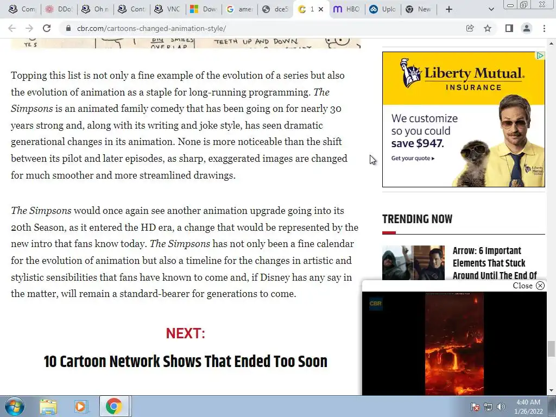Close the floating video player
The height and width of the screenshot is (417, 556).
coord(528,286)
